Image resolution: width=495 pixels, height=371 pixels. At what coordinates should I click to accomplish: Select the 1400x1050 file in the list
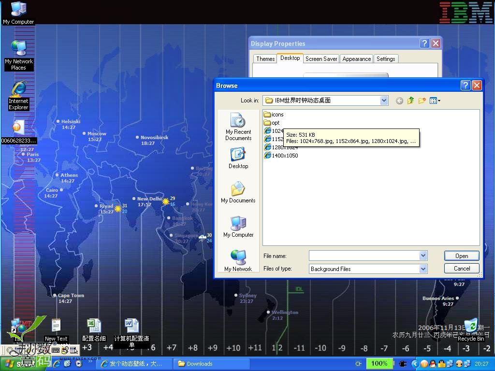click(281, 156)
